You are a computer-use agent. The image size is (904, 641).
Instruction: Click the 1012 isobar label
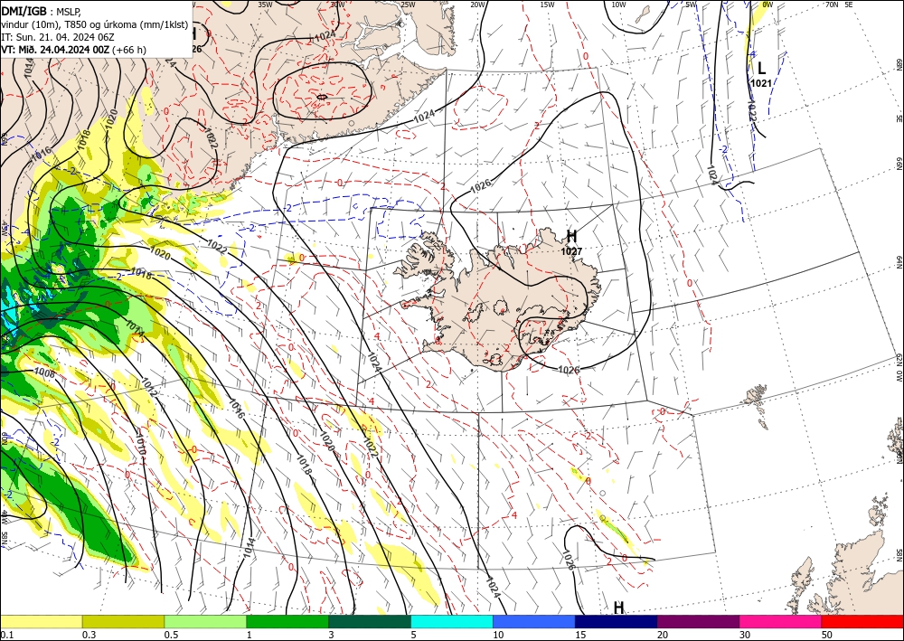pos(149,386)
